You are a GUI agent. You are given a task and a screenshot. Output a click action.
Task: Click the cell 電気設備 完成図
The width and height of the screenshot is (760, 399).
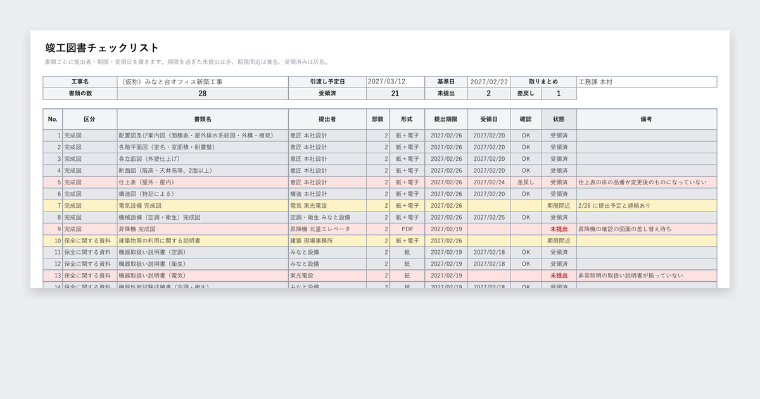point(203,206)
